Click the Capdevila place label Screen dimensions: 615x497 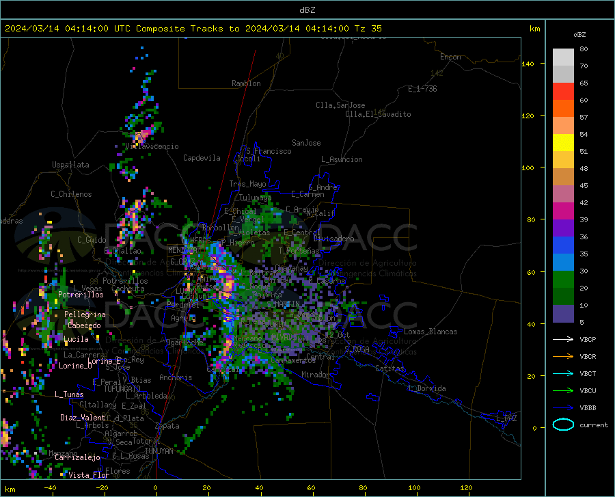point(202,158)
